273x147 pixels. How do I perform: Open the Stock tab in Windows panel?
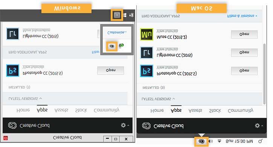coord(81,110)
